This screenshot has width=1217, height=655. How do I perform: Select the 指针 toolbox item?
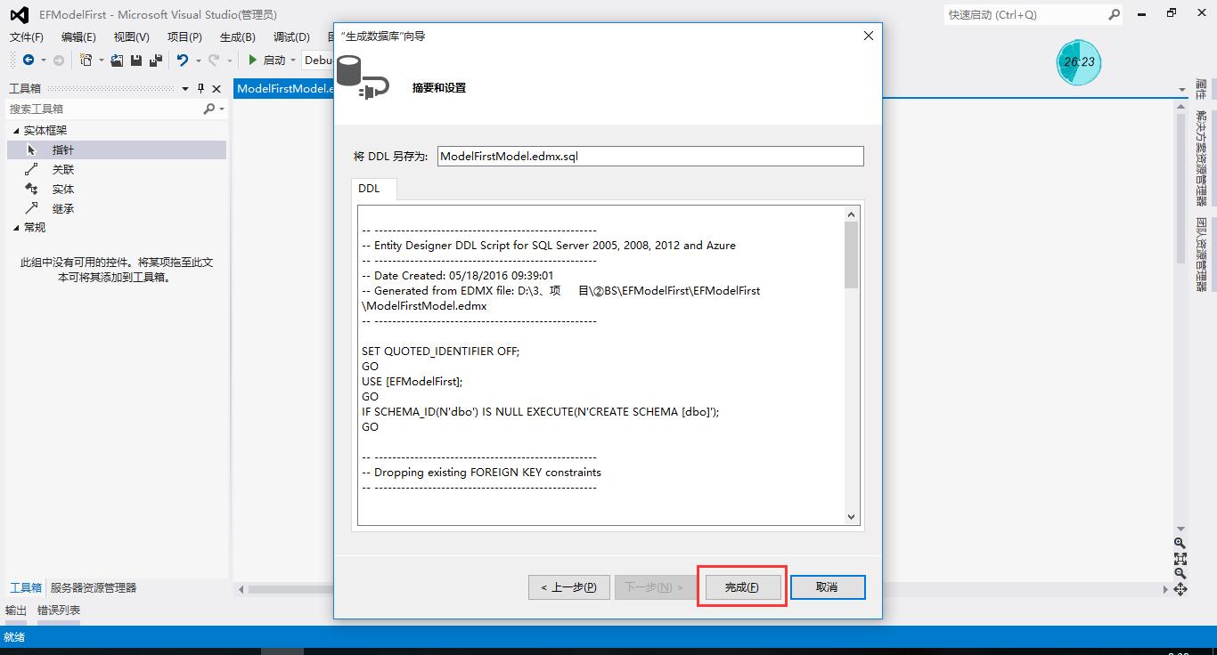(117, 150)
